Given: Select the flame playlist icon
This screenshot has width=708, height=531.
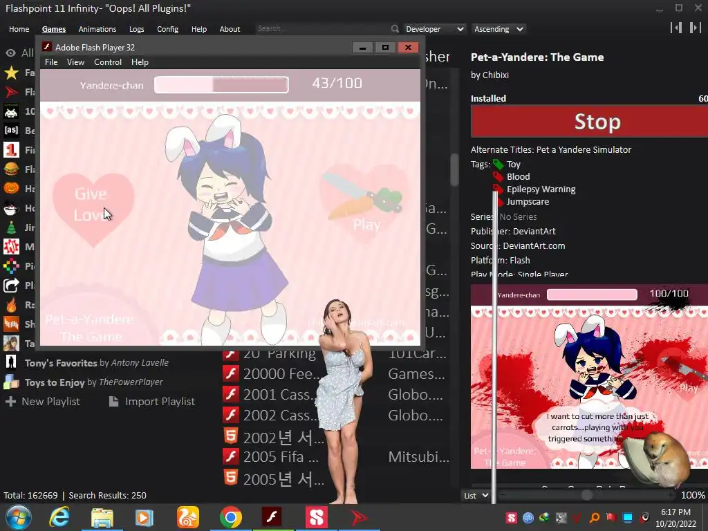Looking at the screenshot, I should coord(11,305).
